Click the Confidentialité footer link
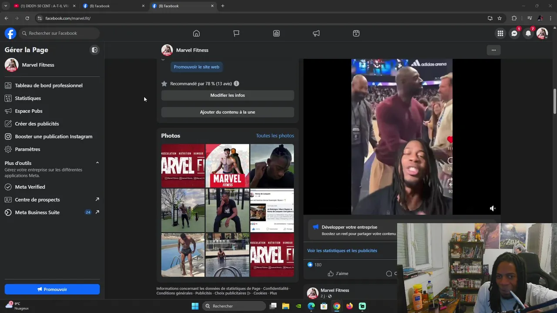Image resolution: width=557 pixels, height=313 pixels. pos(275,289)
